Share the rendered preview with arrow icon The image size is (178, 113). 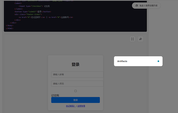(141, 39)
